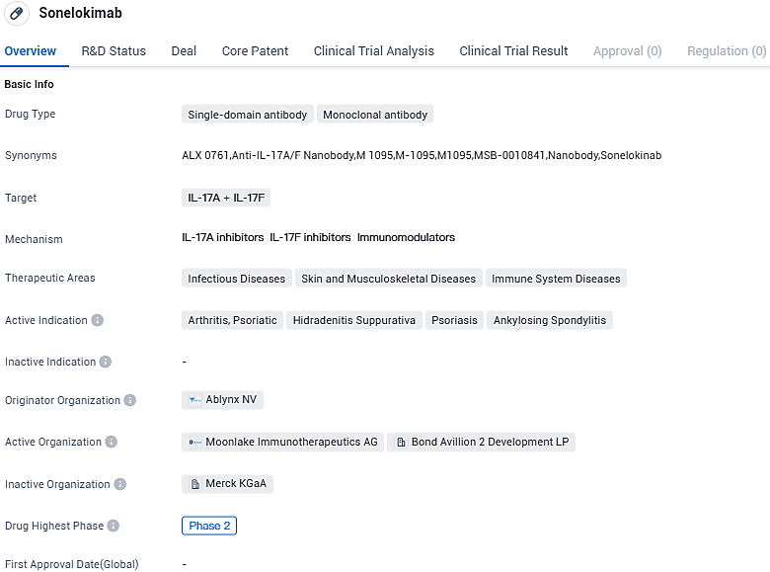Click info icon beside Inactive Organization
The image size is (770, 572).
click(120, 484)
